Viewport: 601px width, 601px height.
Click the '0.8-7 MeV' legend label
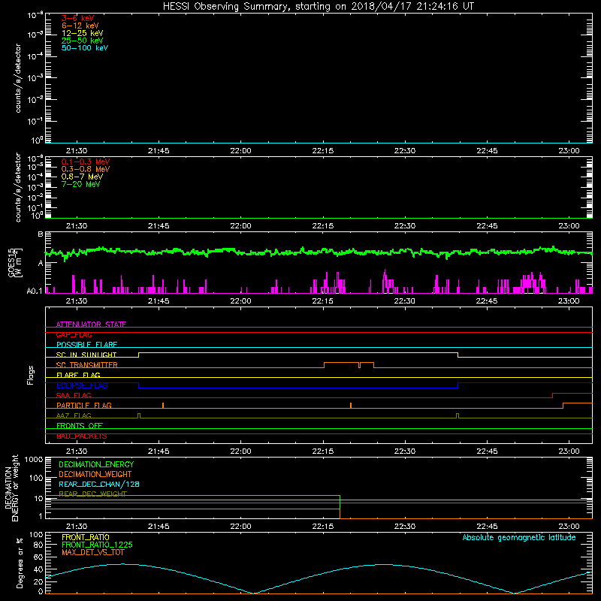[82, 177]
